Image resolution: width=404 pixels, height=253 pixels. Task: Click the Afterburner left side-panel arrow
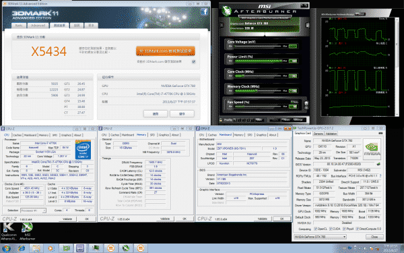point(222,26)
